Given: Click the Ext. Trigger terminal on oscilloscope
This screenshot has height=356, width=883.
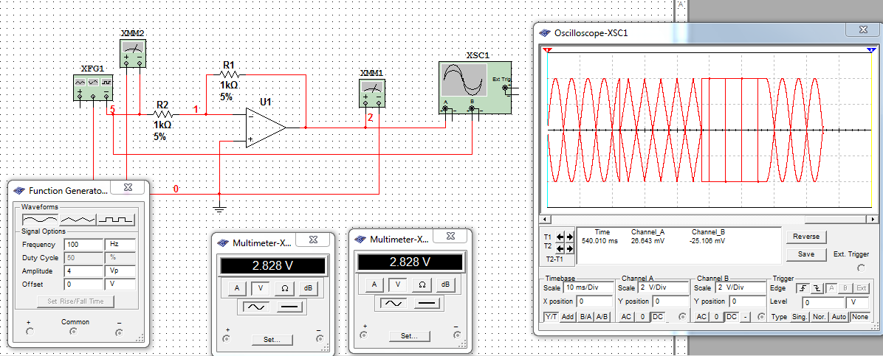Looking at the screenshot, I should (x=861, y=268).
